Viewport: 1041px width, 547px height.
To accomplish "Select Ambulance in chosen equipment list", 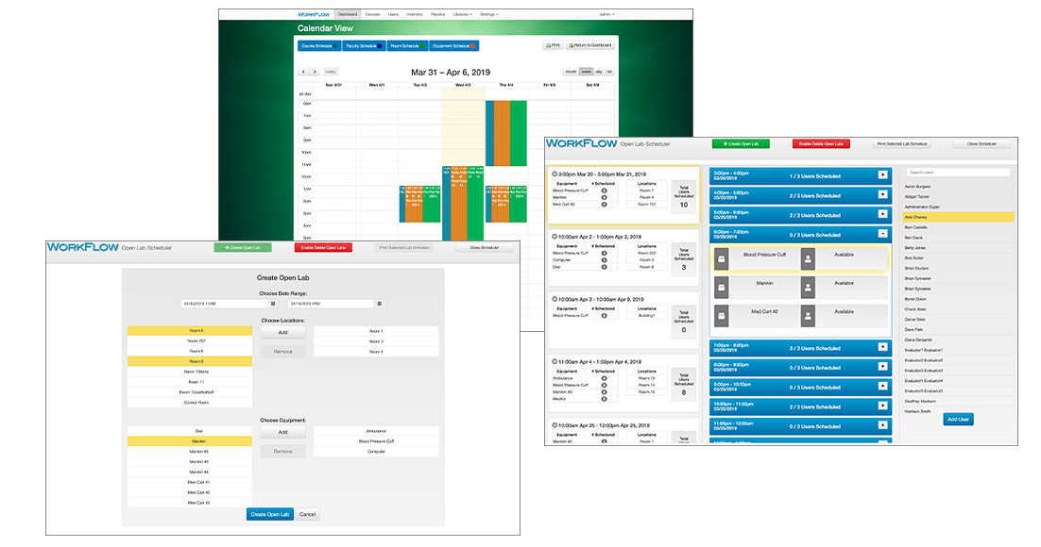I will pyautogui.click(x=376, y=431).
